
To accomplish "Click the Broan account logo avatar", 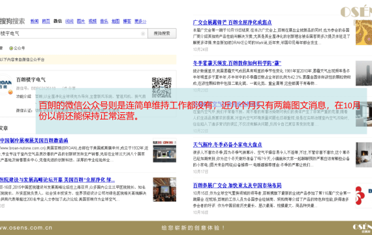I will tap(6, 84).
